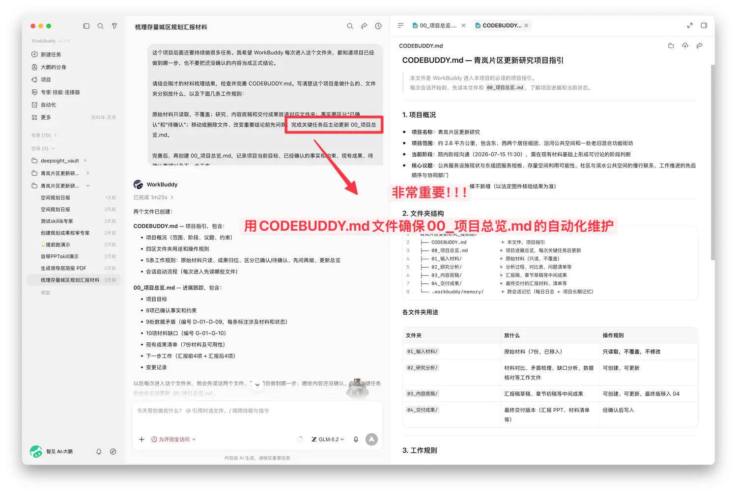Add an attachment with the plus icon
The image size is (737, 494).
click(142, 439)
